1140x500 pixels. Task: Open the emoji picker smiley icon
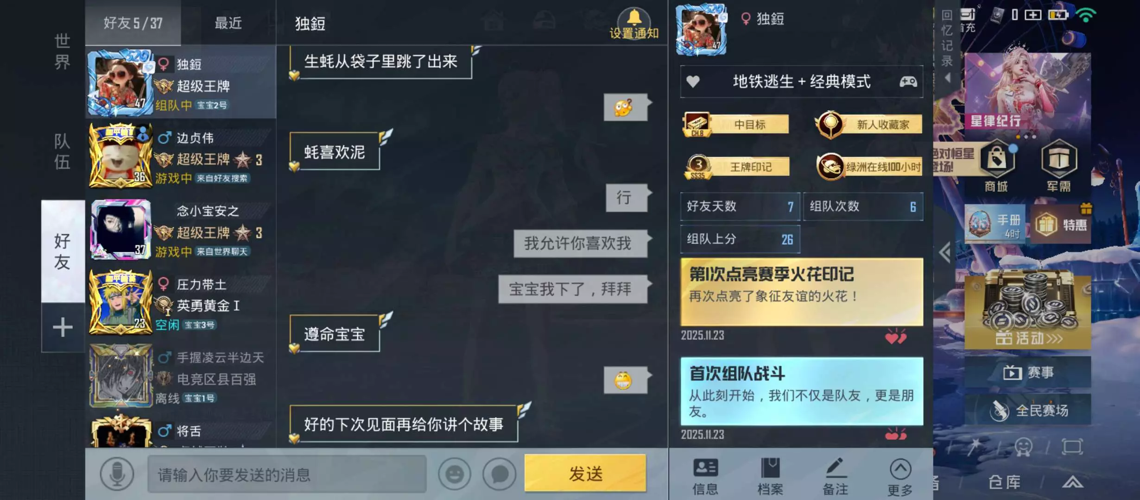click(x=455, y=474)
